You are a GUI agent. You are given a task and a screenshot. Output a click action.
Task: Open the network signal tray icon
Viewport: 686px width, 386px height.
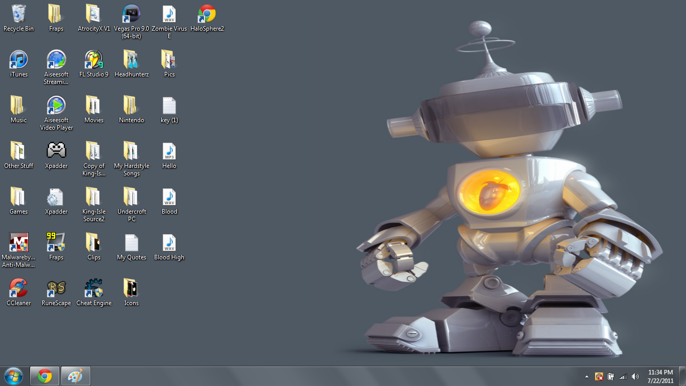pyautogui.click(x=623, y=376)
